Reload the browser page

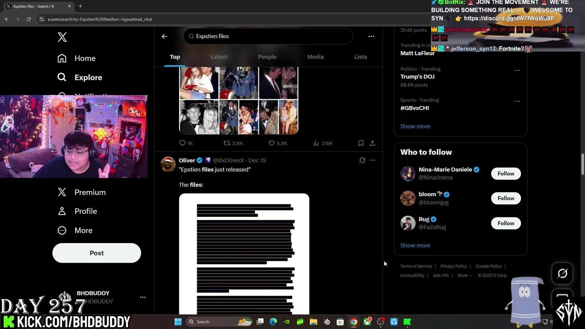tap(28, 19)
